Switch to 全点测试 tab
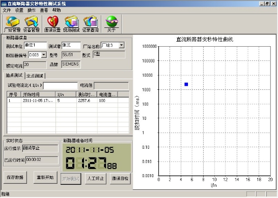The height and width of the screenshot is (198, 278). [x=35, y=76]
